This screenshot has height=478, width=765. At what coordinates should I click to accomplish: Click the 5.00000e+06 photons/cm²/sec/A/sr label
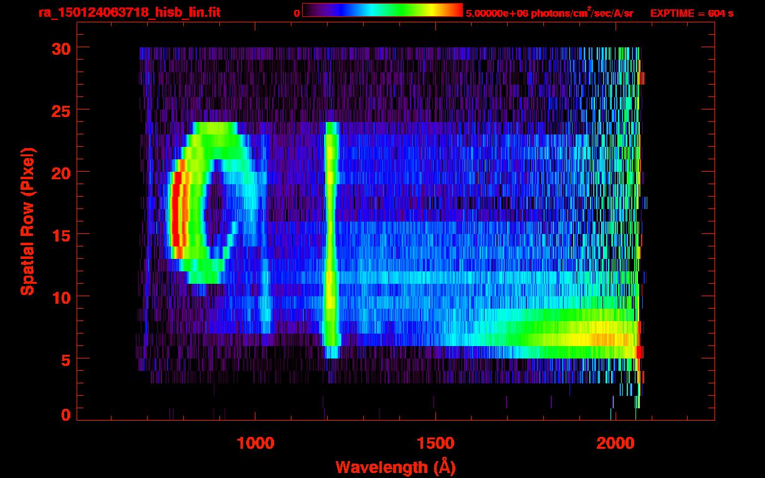[549, 13]
